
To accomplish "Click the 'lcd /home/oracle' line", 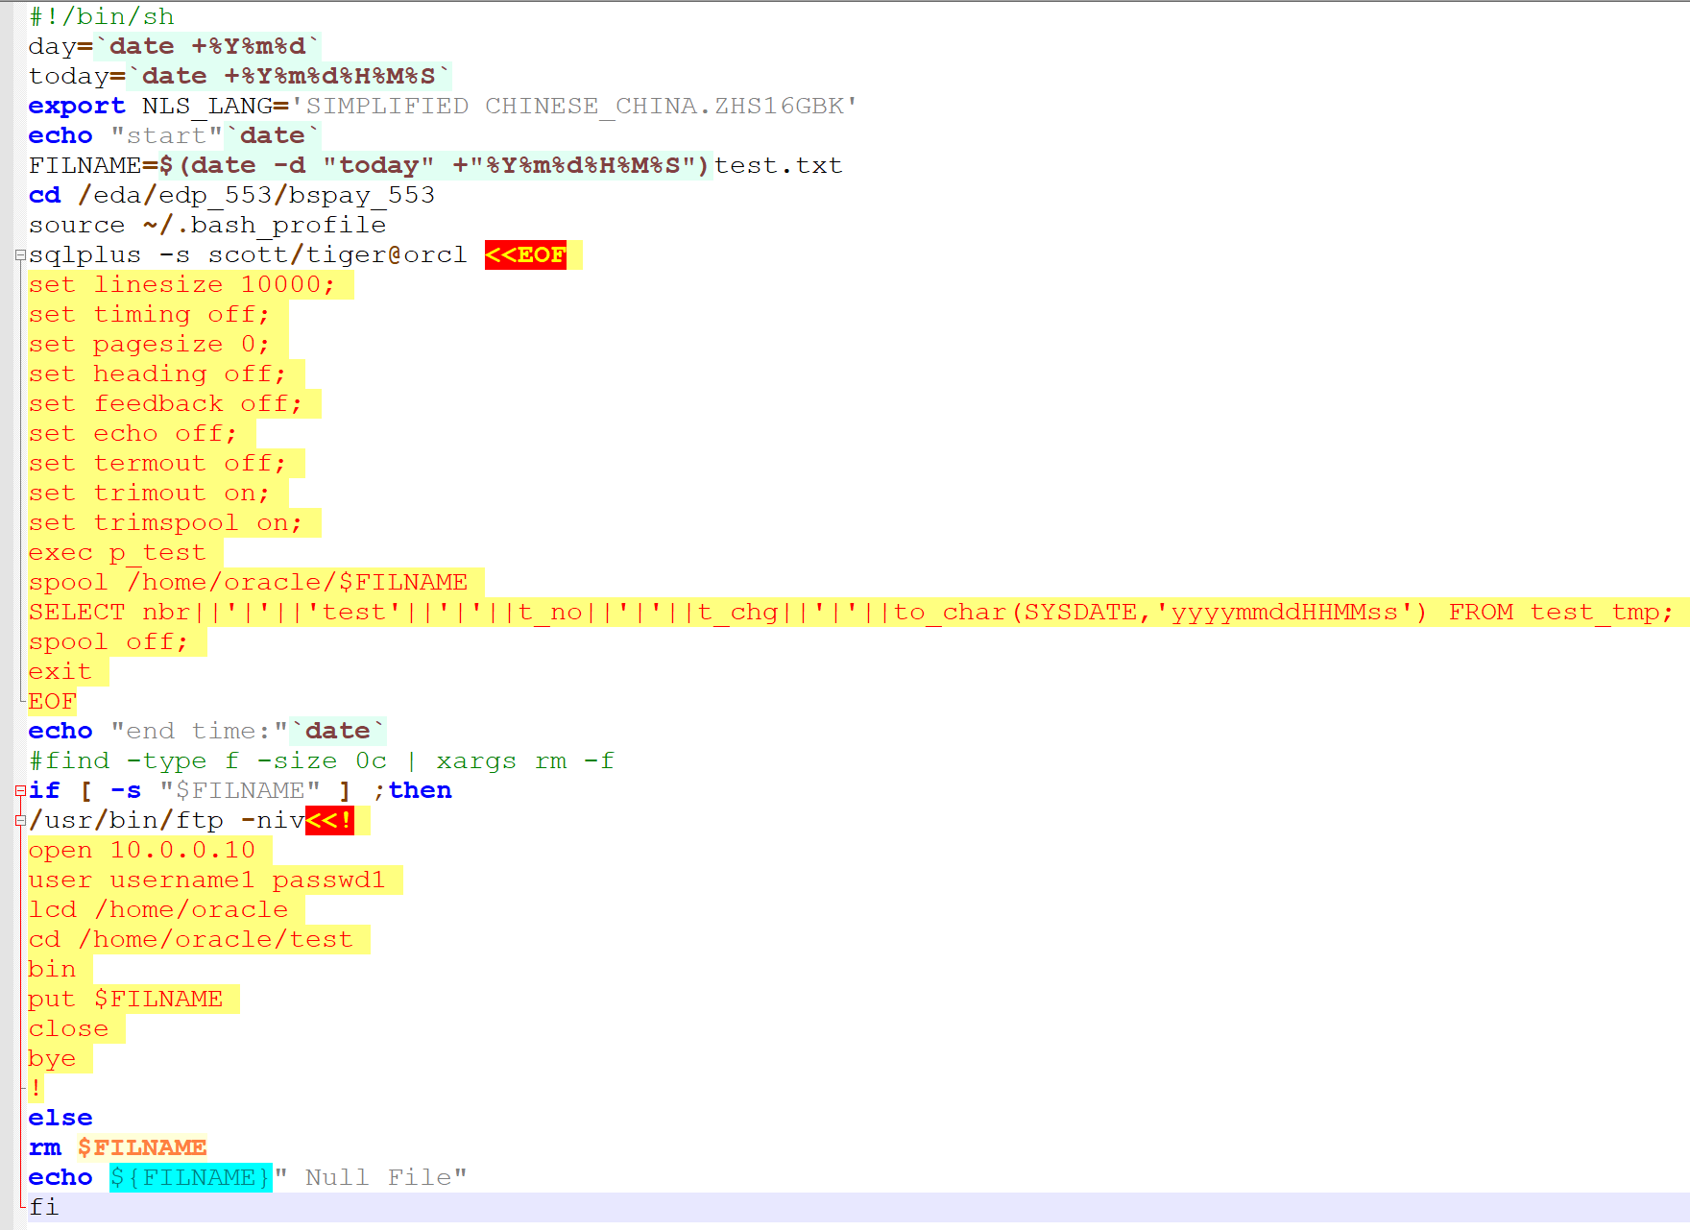I will tap(158, 910).
